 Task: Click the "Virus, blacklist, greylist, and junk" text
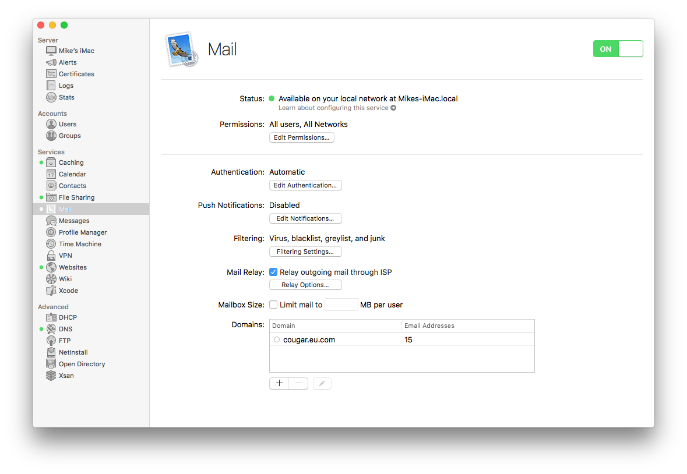click(x=327, y=239)
